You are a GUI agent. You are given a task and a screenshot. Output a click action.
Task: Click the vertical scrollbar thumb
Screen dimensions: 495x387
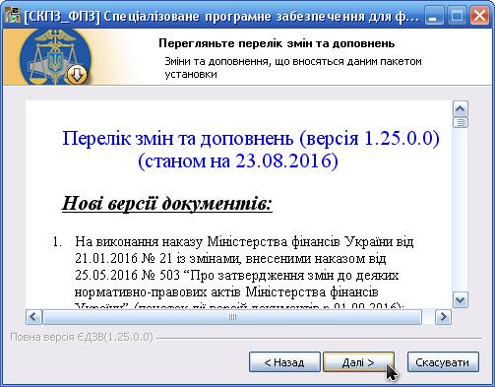pos(461,122)
